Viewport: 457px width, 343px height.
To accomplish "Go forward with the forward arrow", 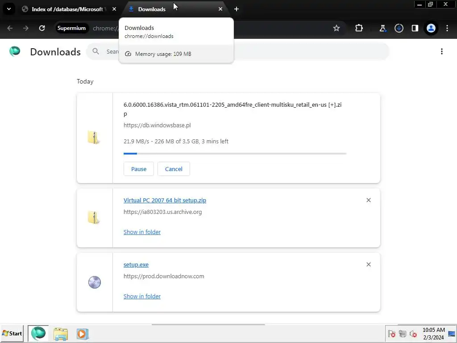I will 26,28.
